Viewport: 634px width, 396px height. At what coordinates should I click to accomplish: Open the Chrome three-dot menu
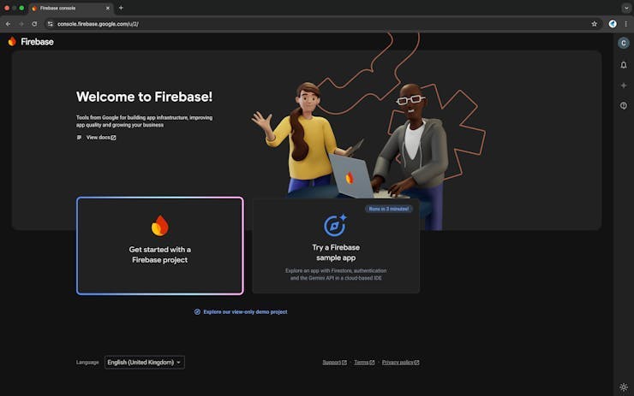point(626,24)
